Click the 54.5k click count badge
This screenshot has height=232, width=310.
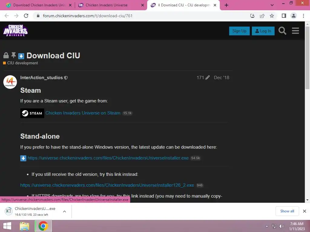[196, 158]
